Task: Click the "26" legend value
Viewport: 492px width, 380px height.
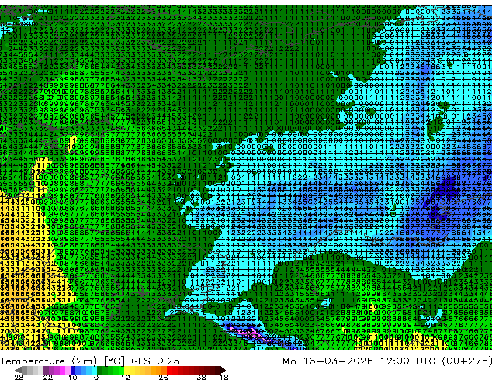Action: [x=163, y=377]
